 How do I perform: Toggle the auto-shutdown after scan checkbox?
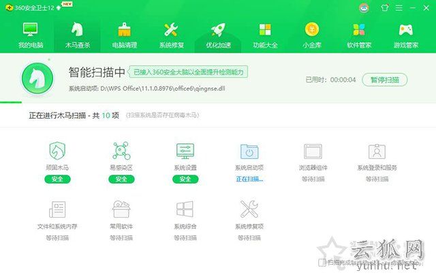click(x=322, y=262)
